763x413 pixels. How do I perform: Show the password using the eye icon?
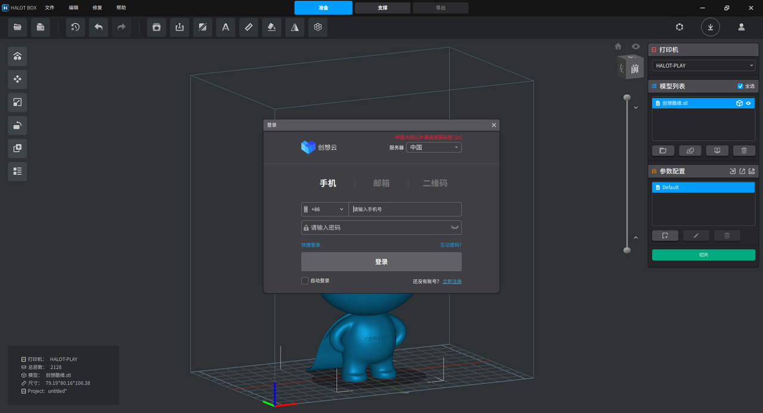click(x=455, y=228)
